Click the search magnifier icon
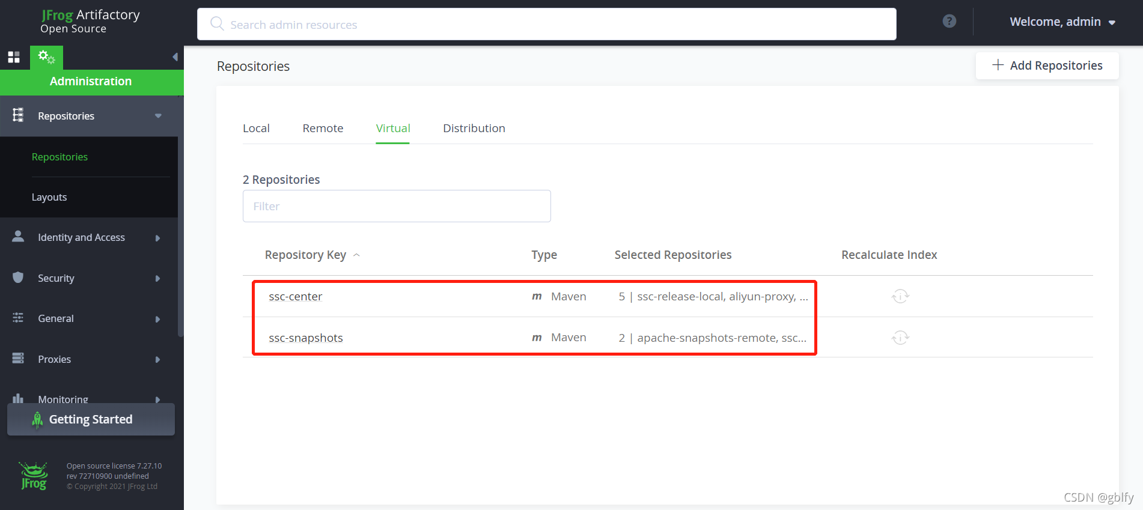This screenshot has height=510, width=1143. coord(217,23)
